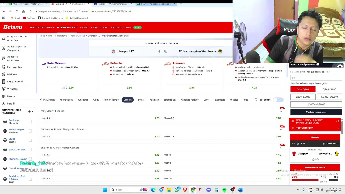Open the Liverpool team dropdown in the widget

pos(311,154)
